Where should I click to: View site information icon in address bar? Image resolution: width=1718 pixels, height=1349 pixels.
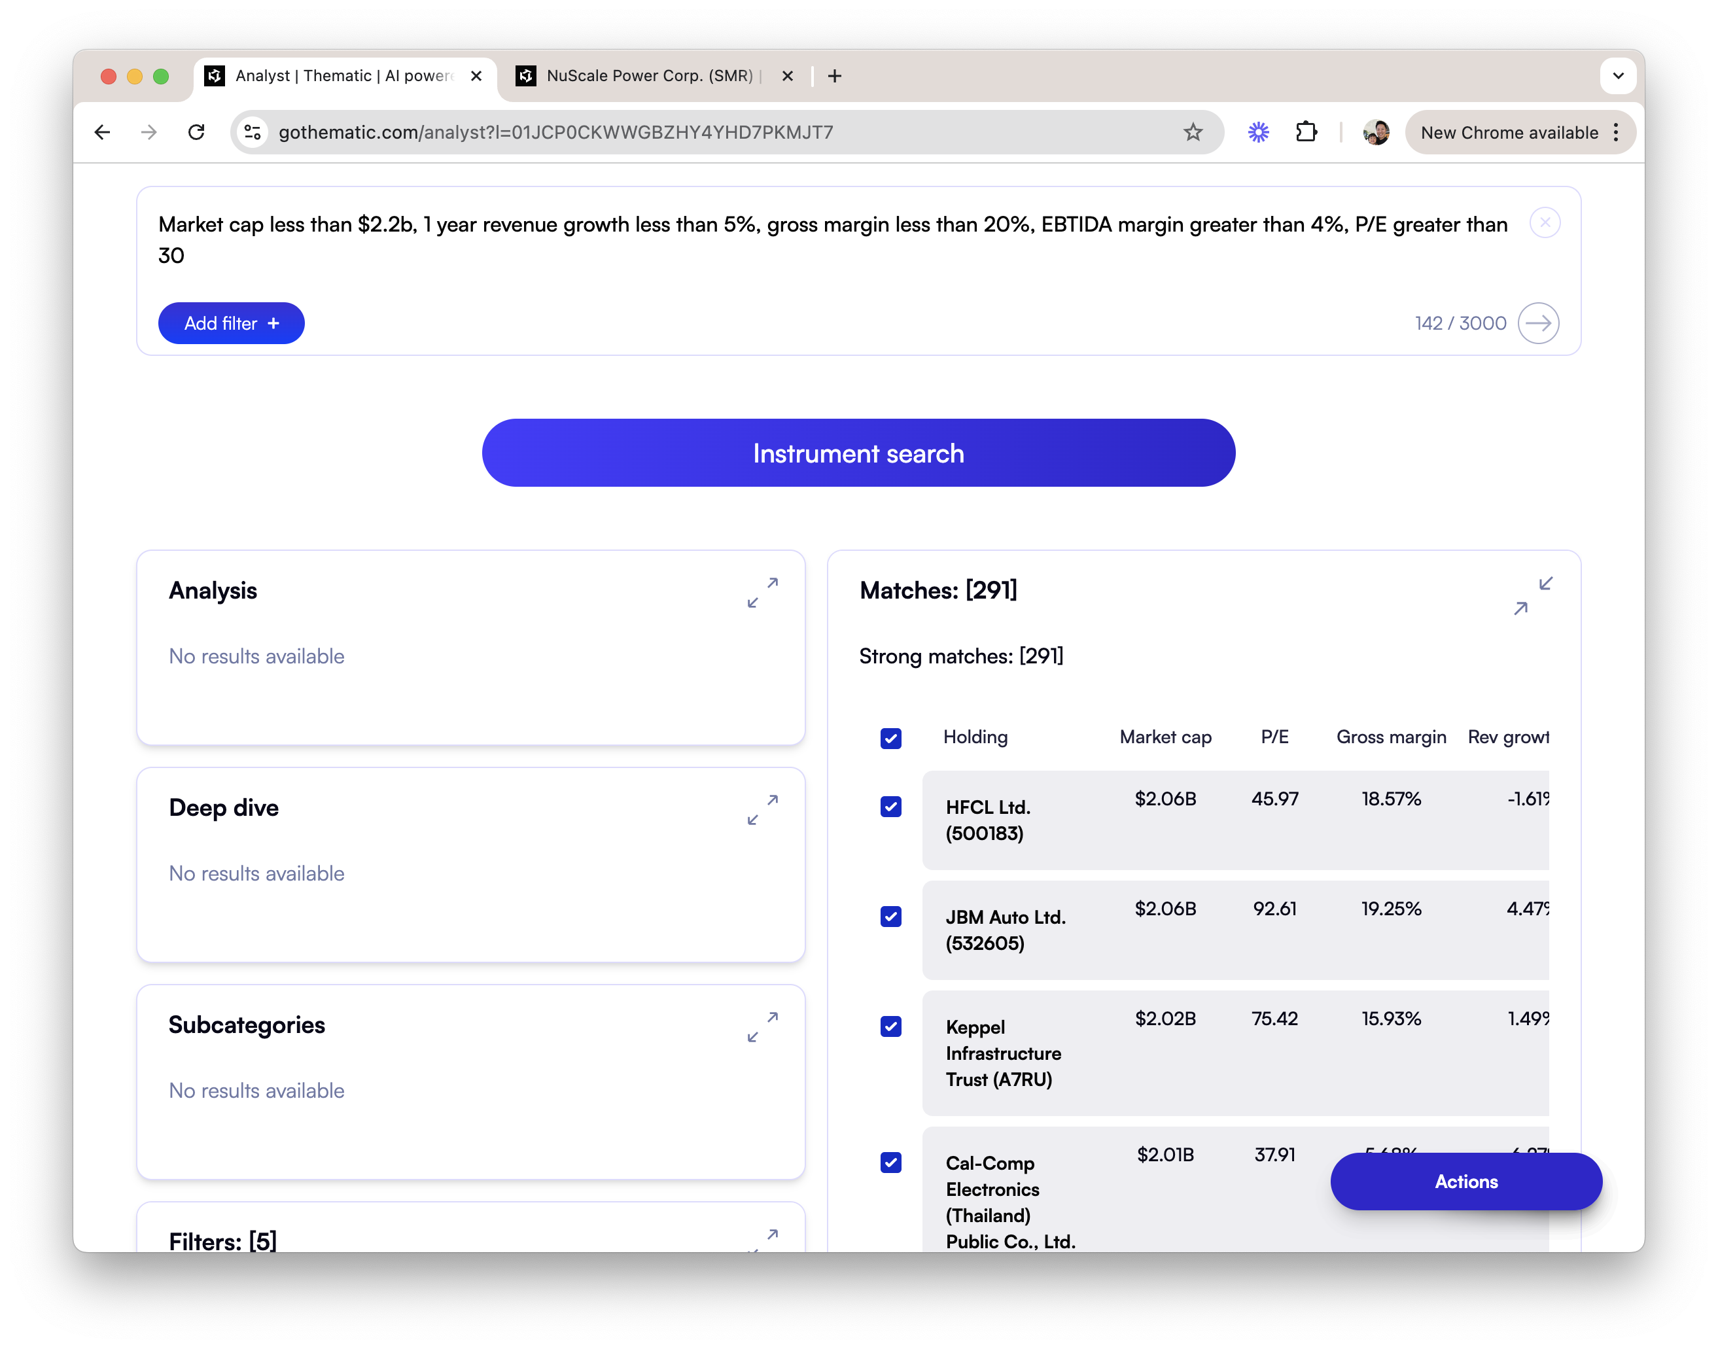click(253, 132)
